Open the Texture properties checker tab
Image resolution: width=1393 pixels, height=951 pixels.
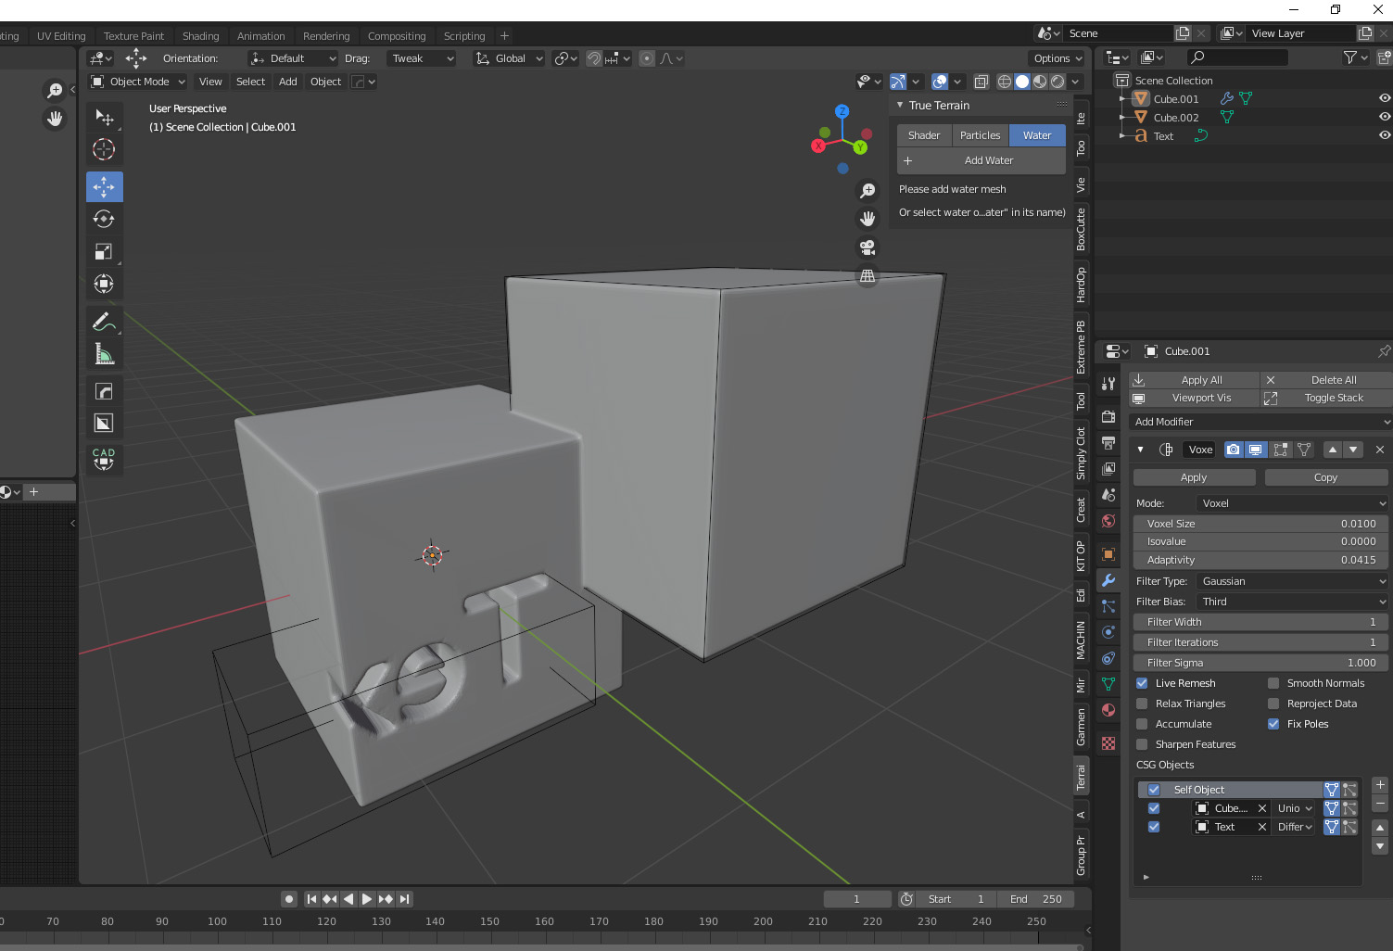click(x=1108, y=743)
